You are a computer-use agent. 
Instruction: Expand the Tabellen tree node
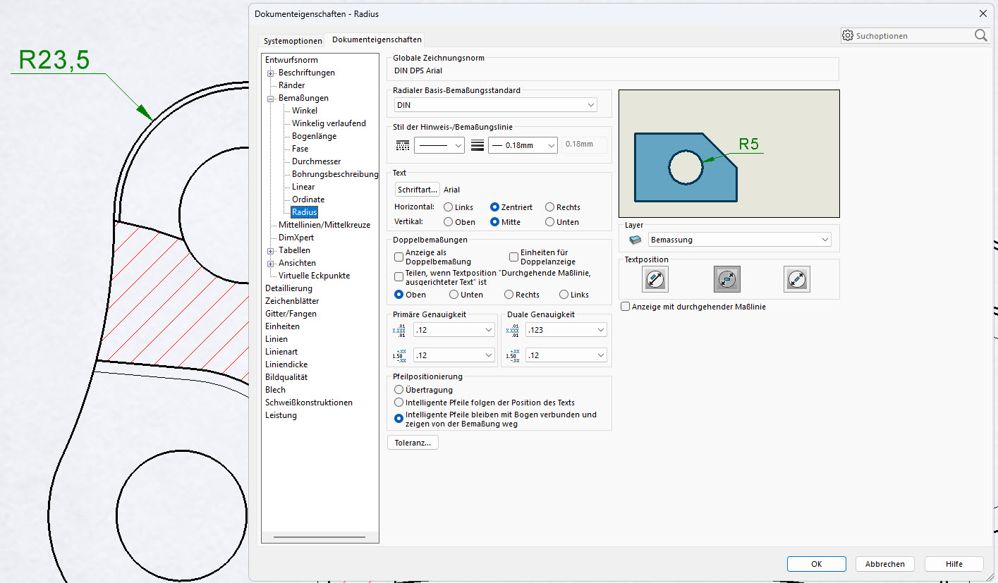(x=270, y=250)
